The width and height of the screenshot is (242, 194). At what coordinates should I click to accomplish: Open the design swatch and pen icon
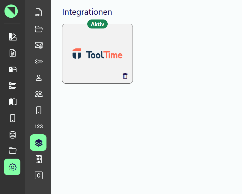(13, 37)
